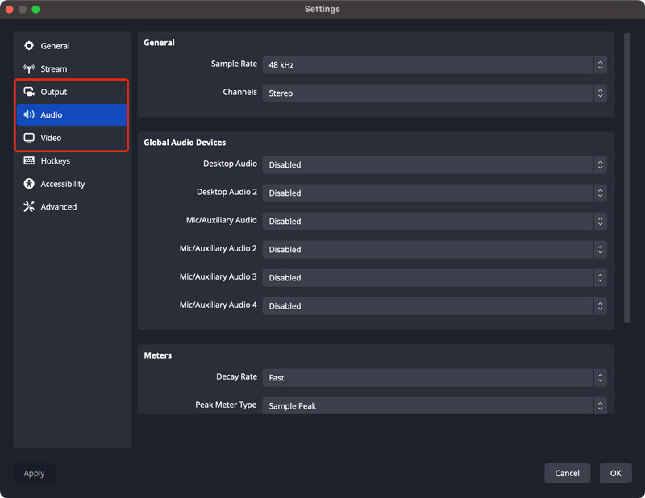Open the Stream settings page
Image resolution: width=645 pixels, height=498 pixels.
point(72,68)
